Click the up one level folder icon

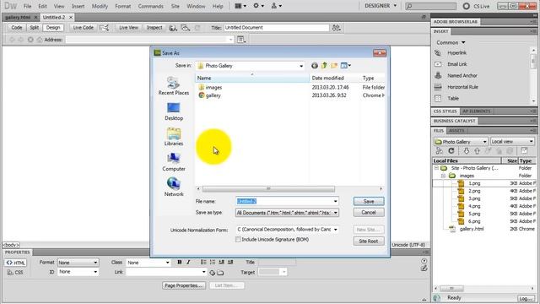coord(324,66)
